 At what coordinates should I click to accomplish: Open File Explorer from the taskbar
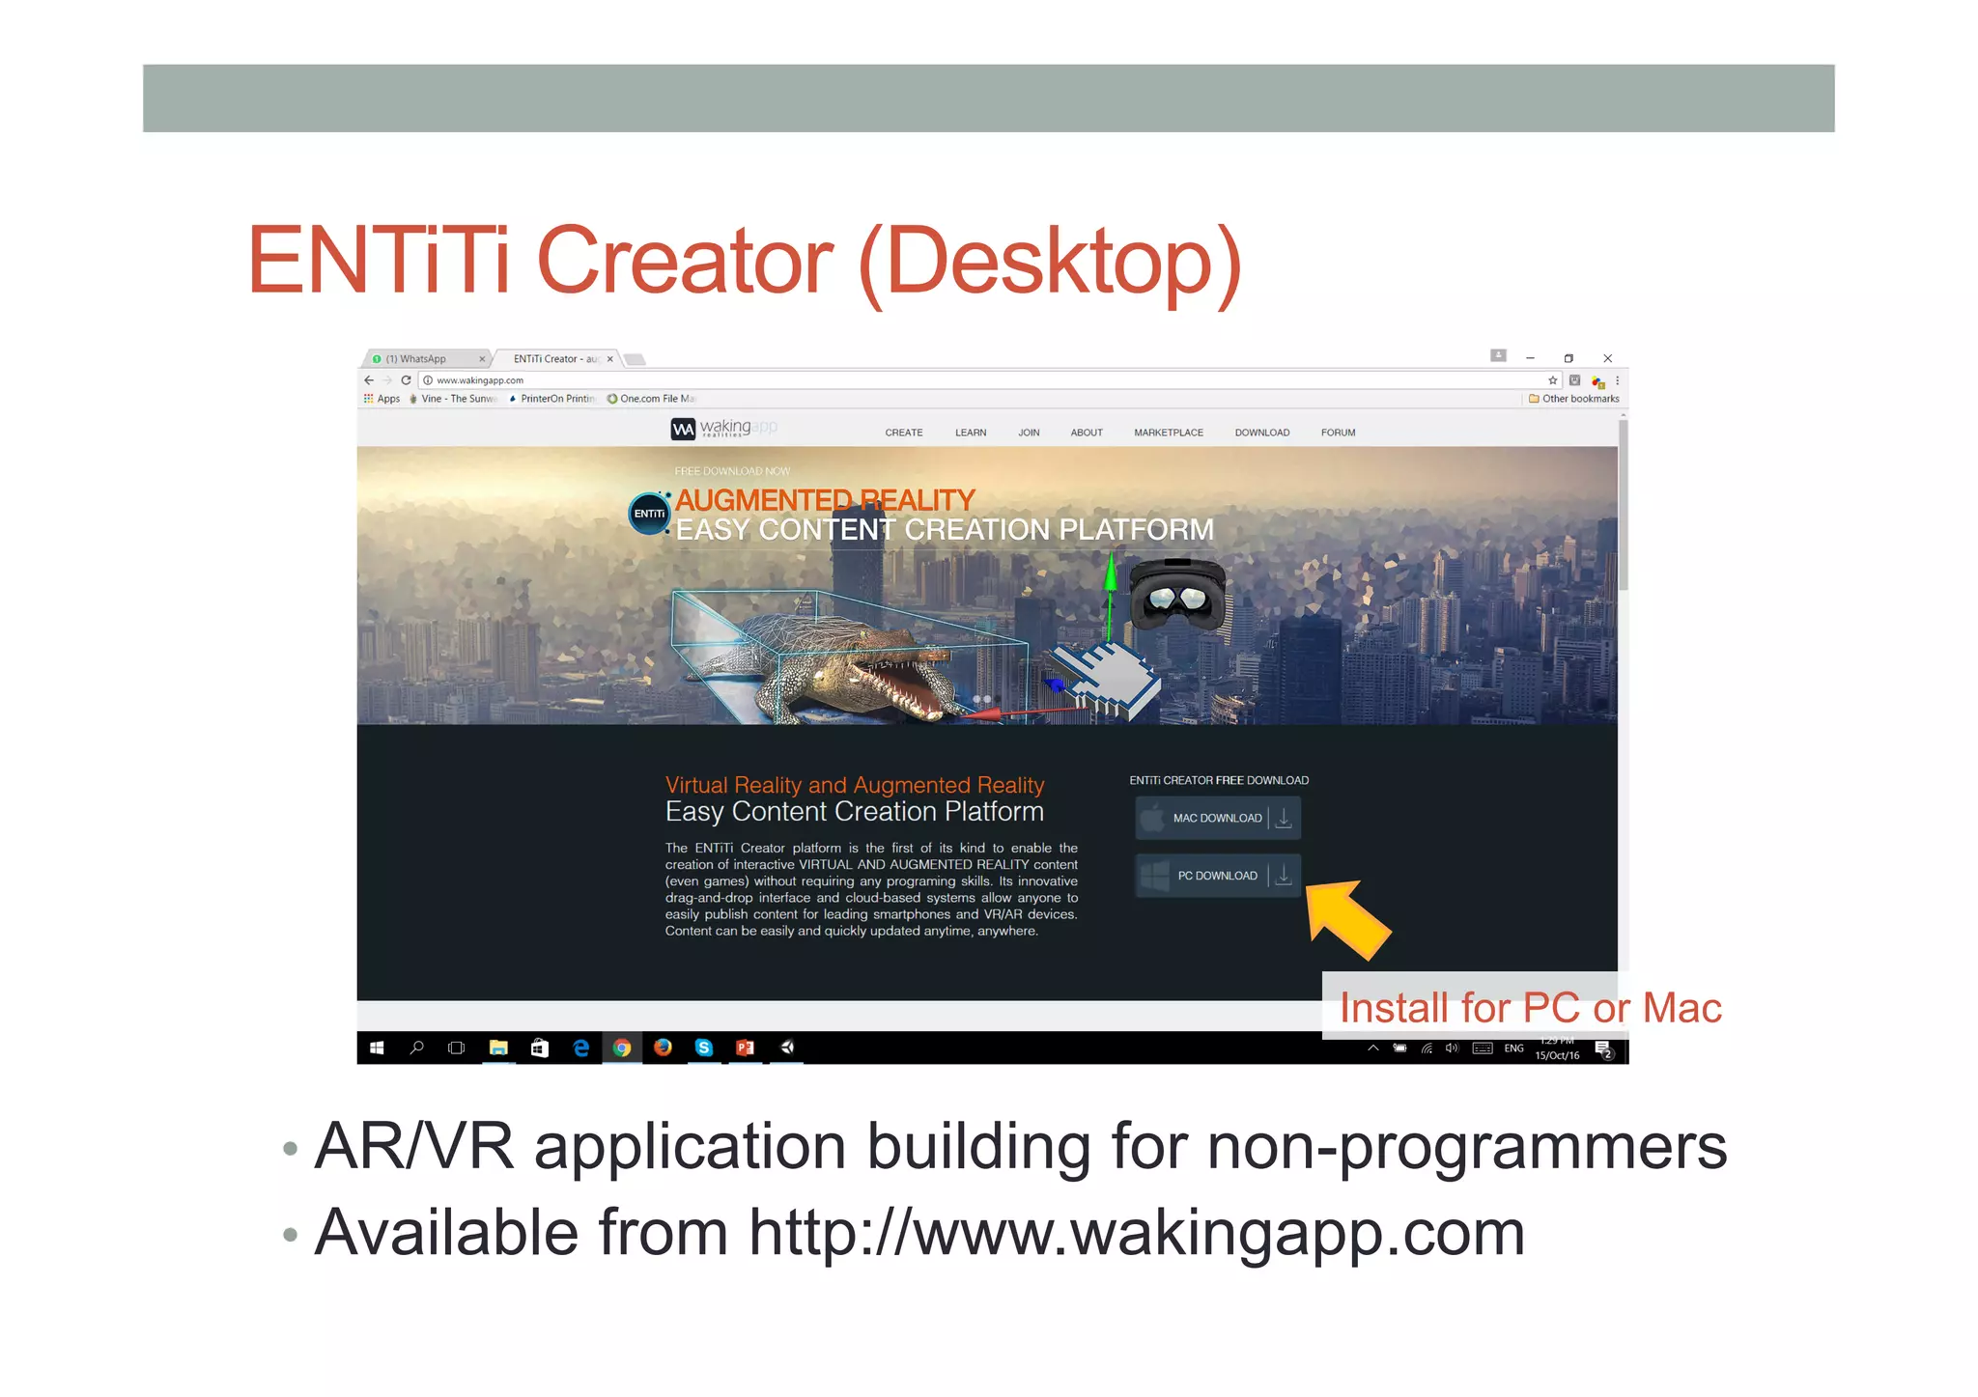498,1048
